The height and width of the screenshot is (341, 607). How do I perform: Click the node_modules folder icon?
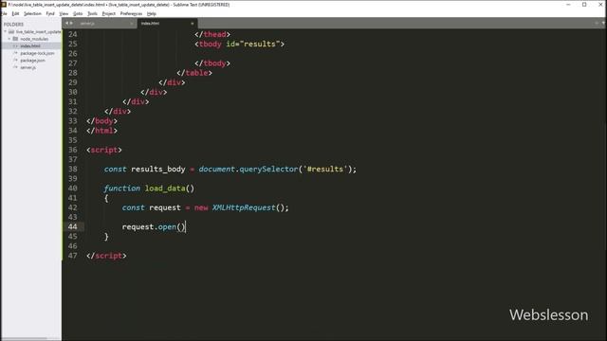(15, 39)
